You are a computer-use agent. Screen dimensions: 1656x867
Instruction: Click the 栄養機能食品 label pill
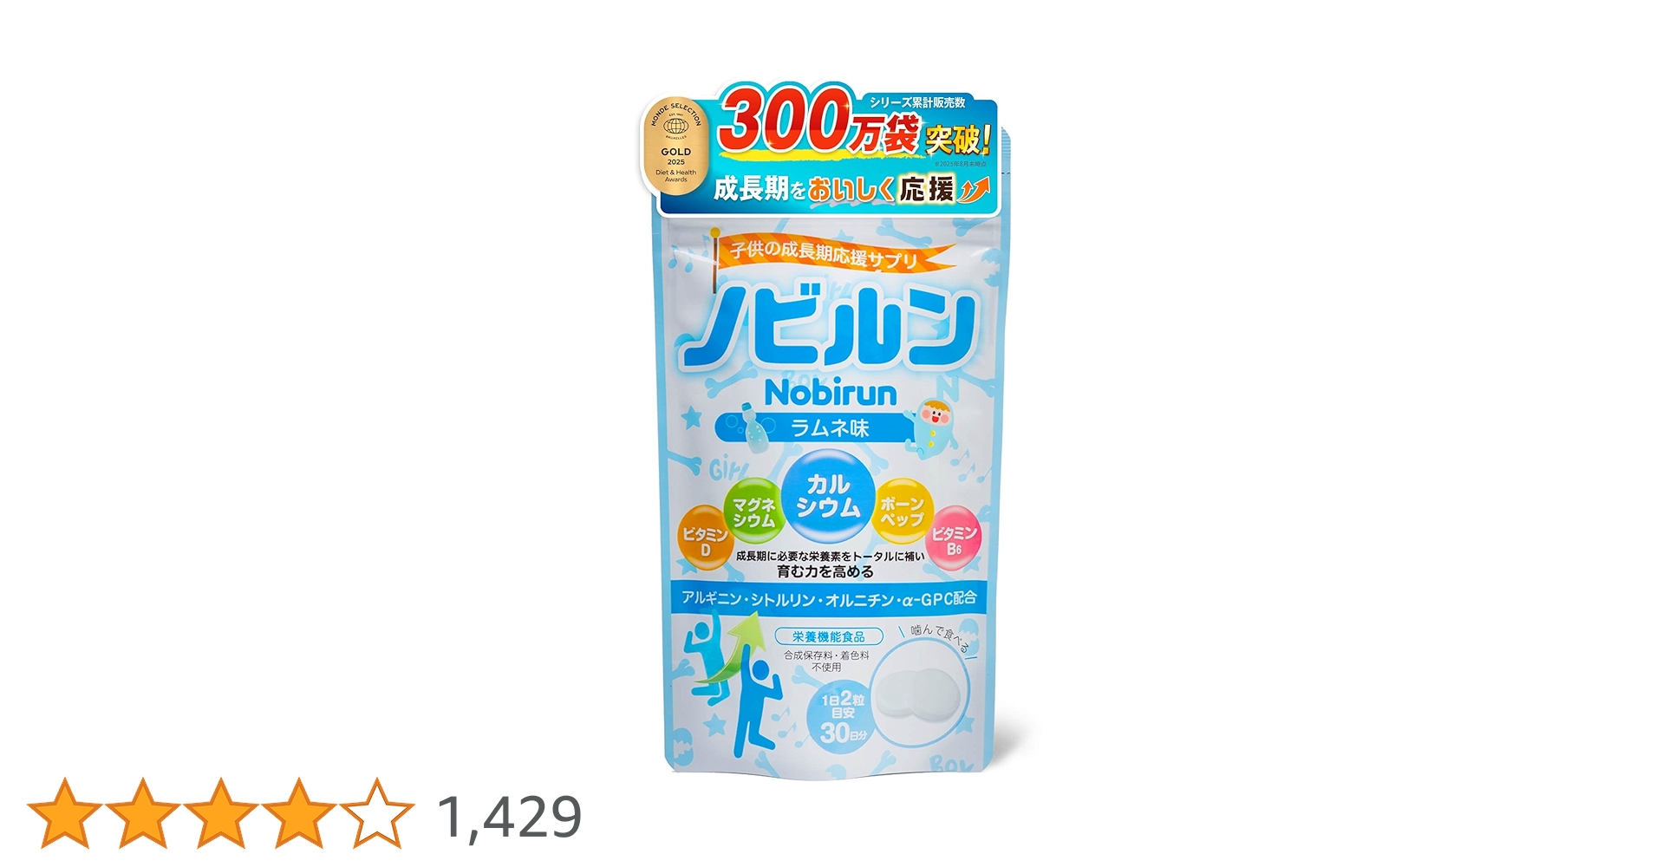pos(828,636)
